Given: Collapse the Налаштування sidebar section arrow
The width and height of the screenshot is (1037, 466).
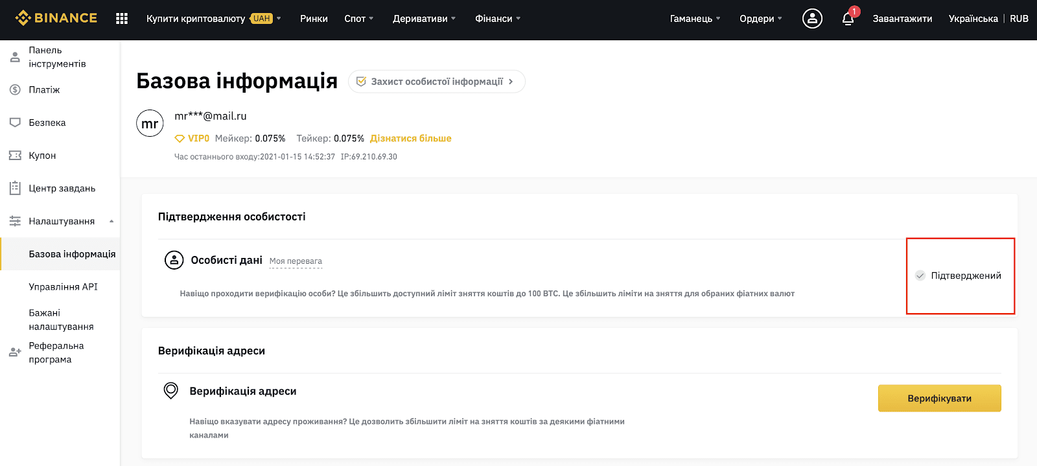Looking at the screenshot, I should click(111, 221).
